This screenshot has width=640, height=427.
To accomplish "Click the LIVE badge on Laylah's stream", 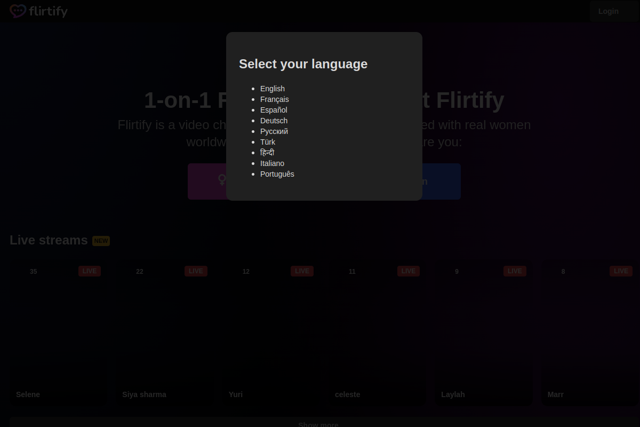I will point(515,271).
